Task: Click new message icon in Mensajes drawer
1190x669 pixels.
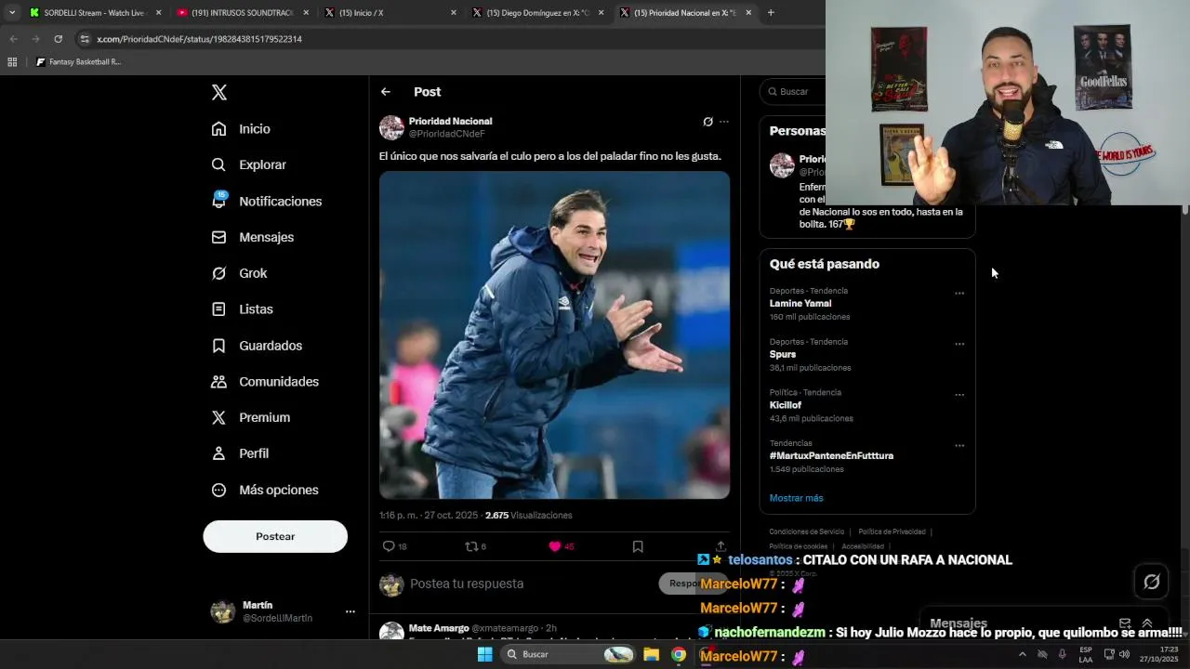Action: (x=1125, y=623)
